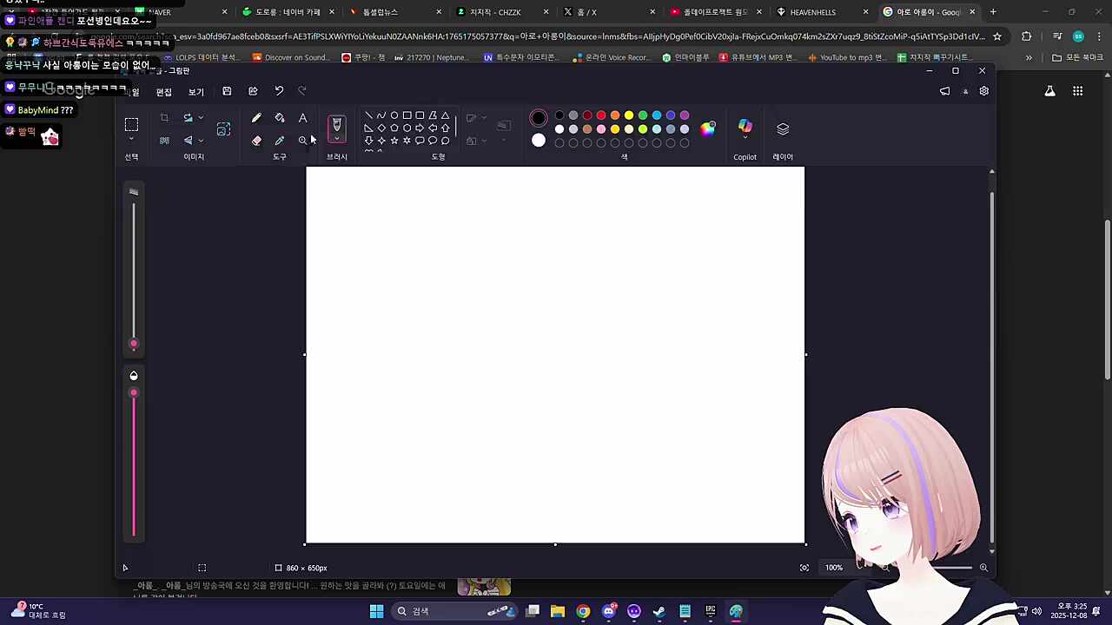Click the Magnifier zoom tool
Image resolution: width=1112 pixels, height=625 pixels.
click(302, 141)
